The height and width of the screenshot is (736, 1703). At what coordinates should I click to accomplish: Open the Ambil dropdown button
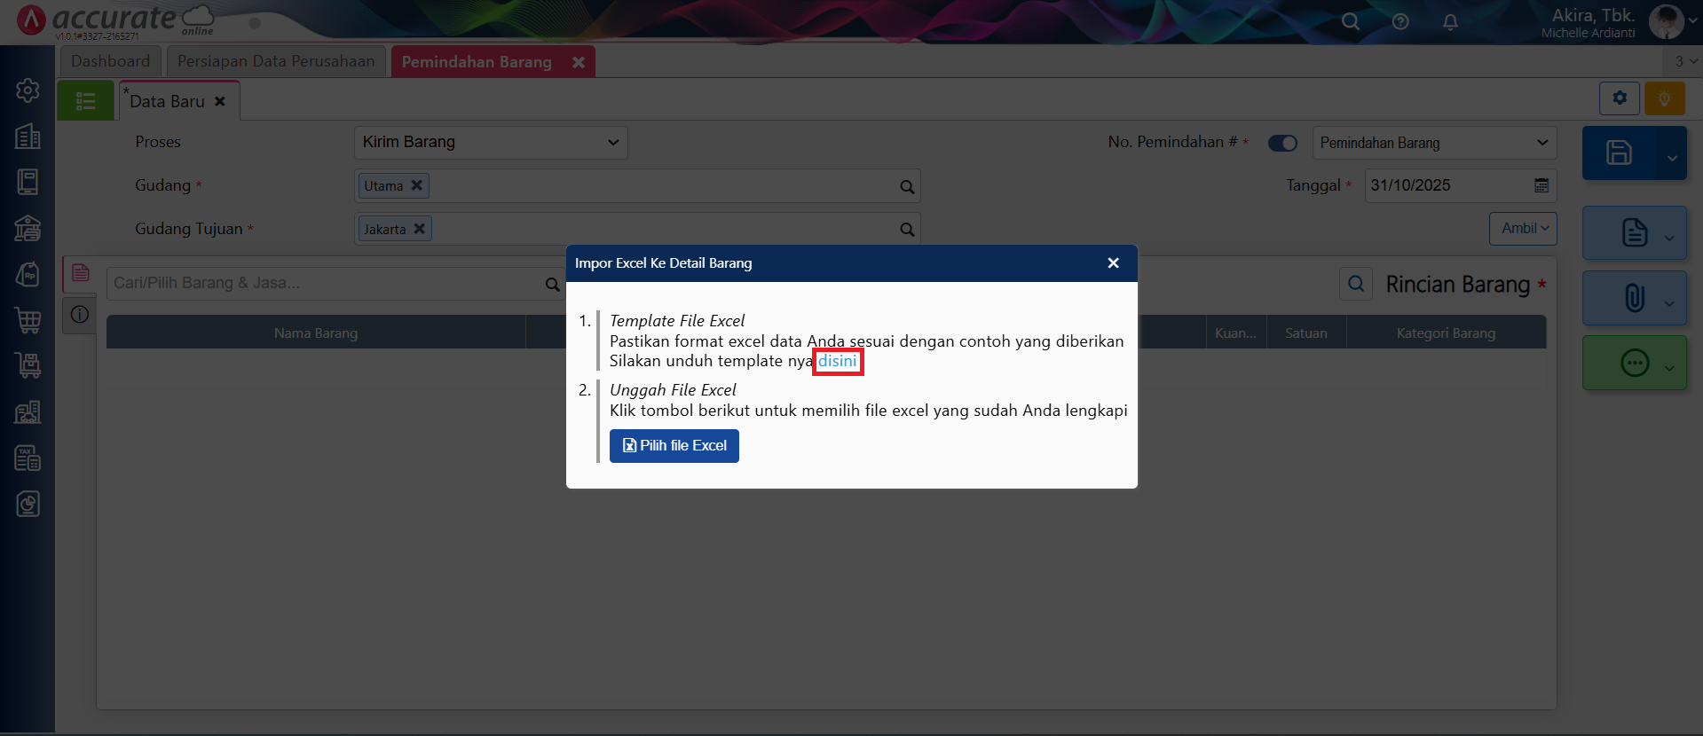1523,229
